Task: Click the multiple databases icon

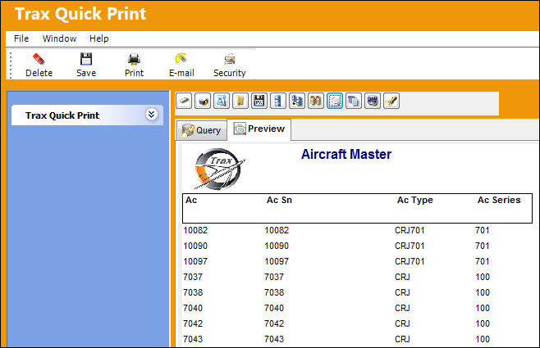Action: (297, 101)
